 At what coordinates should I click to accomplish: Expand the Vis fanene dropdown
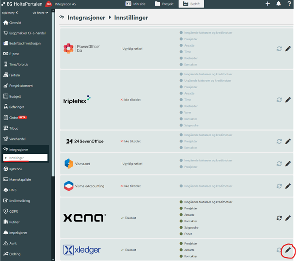40,13
